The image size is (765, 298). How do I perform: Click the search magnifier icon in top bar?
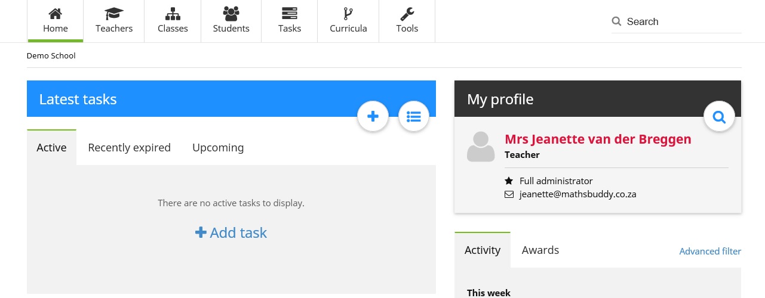point(617,21)
